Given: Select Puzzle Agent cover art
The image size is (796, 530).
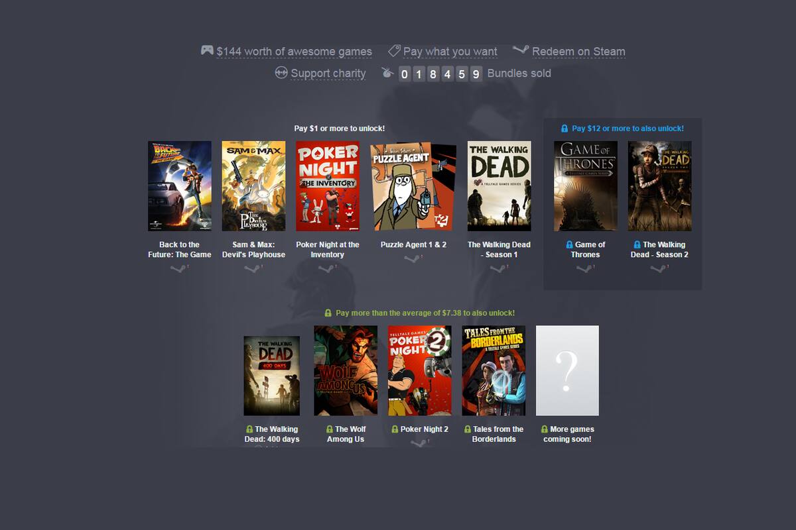Looking at the screenshot, I should [x=413, y=186].
